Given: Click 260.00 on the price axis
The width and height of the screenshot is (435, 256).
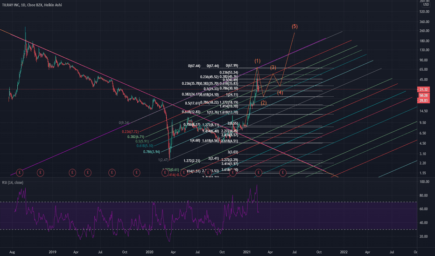Looking at the screenshot, I should [424, 31].
